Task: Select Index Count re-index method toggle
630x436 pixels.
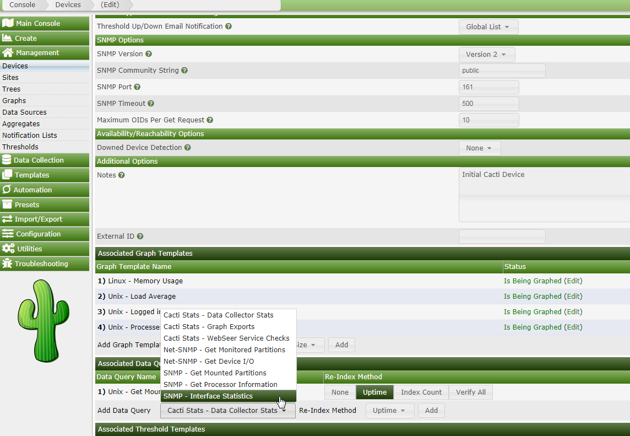Action: tap(421, 392)
